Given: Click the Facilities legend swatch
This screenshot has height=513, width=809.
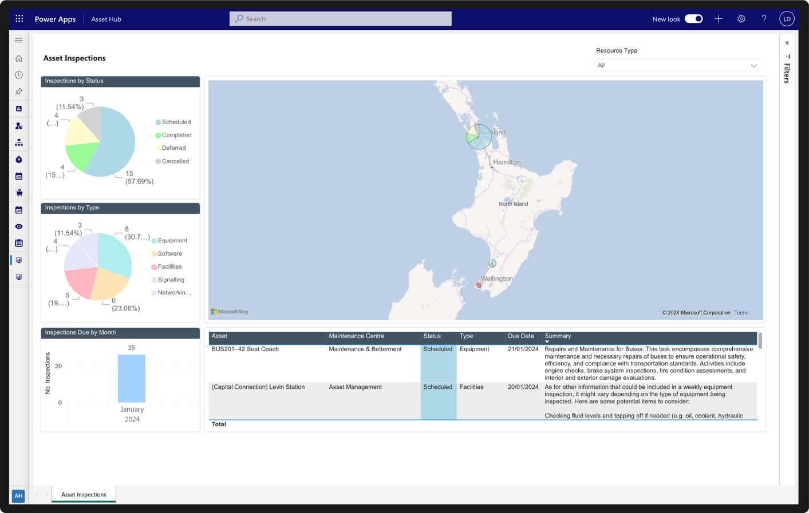Looking at the screenshot, I should click(x=154, y=267).
